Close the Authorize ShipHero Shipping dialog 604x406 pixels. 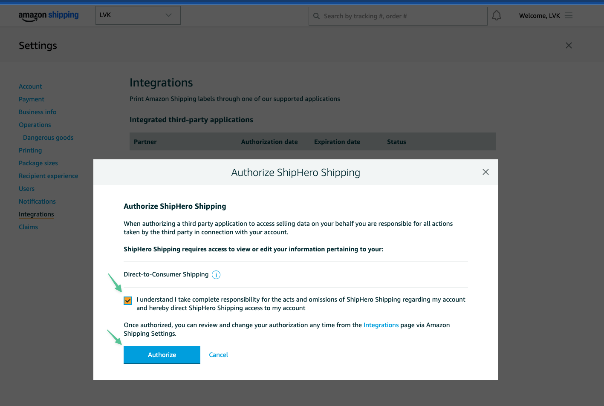point(486,172)
